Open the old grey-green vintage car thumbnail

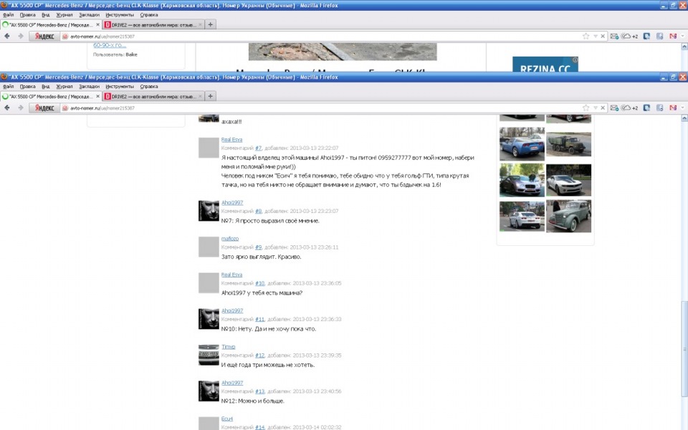(568, 216)
